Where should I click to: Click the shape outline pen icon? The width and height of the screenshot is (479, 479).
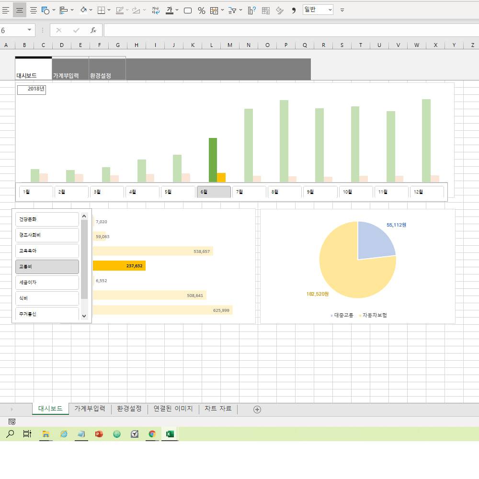click(120, 11)
